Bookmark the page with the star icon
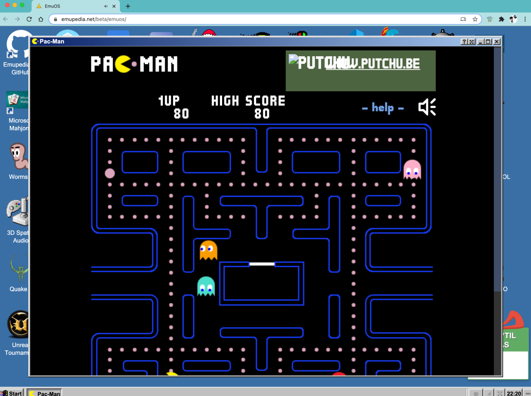The height and width of the screenshot is (396, 531). coord(475,19)
